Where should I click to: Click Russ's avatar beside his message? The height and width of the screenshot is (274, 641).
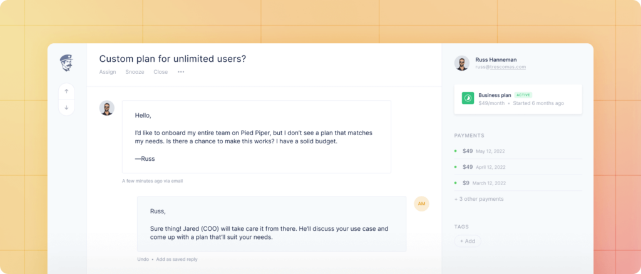click(107, 108)
